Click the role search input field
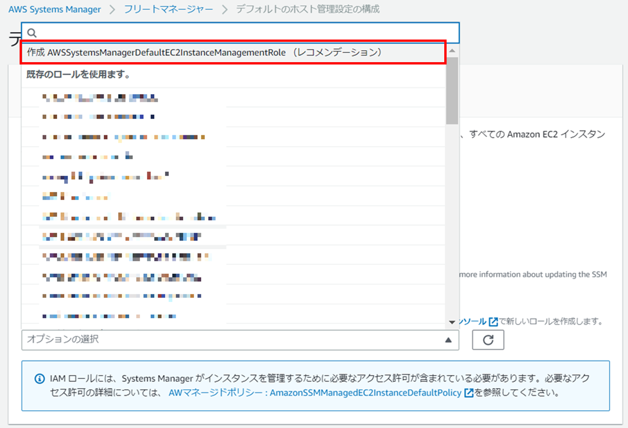 click(x=240, y=33)
